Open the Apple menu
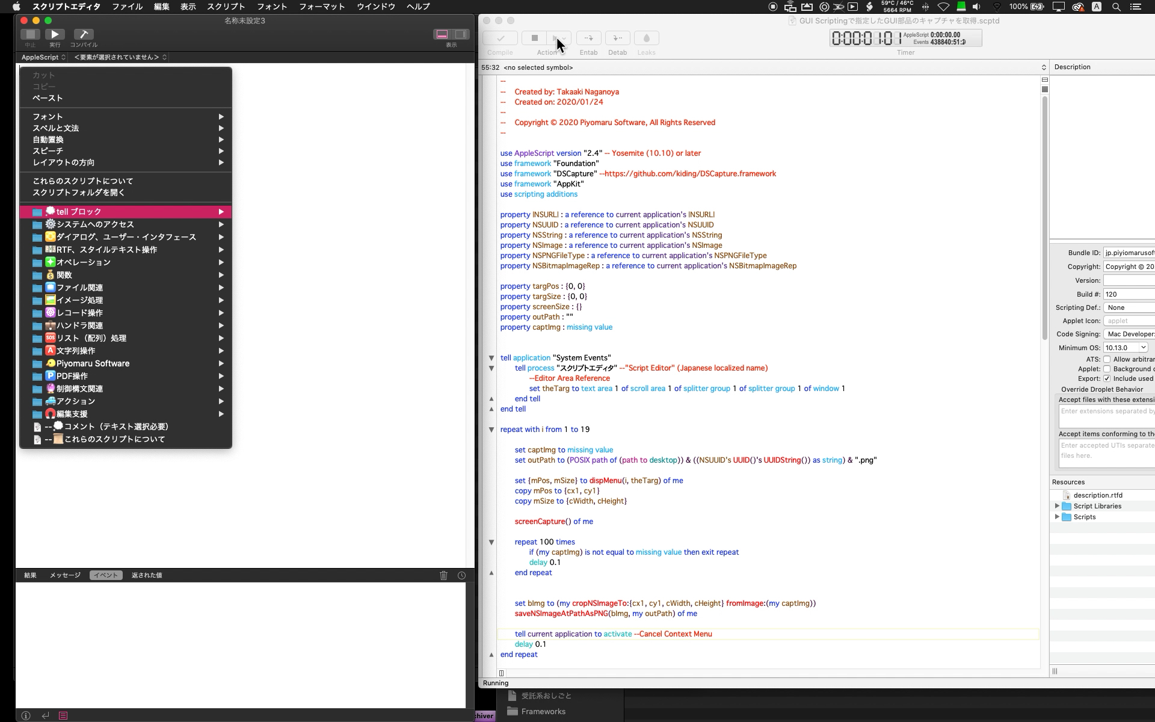The width and height of the screenshot is (1155, 722). tap(16, 7)
